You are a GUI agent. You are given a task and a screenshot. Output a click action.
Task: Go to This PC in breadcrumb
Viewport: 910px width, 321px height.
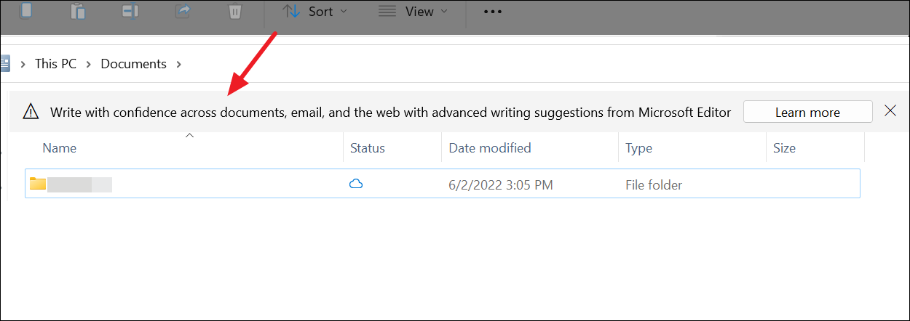coord(55,64)
